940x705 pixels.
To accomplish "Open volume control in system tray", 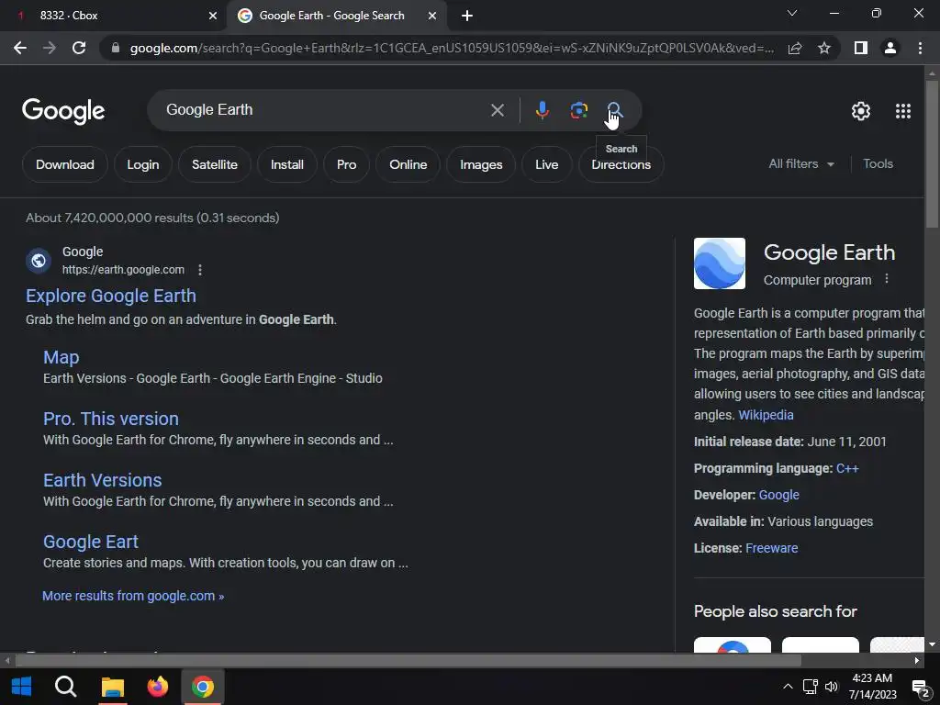I will point(832,687).
